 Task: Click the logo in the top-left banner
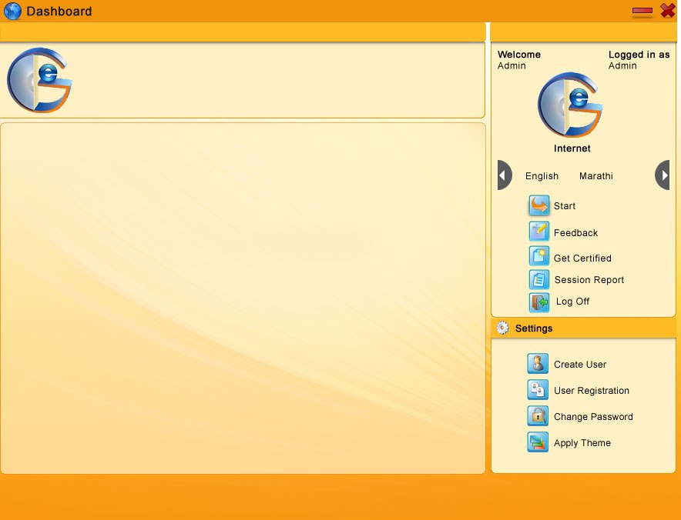tap(39, 80)
